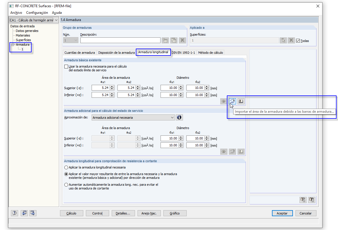
Task: Close the RF-CONCRETE Surfaces dialog
Action: (x=318, y=6)
